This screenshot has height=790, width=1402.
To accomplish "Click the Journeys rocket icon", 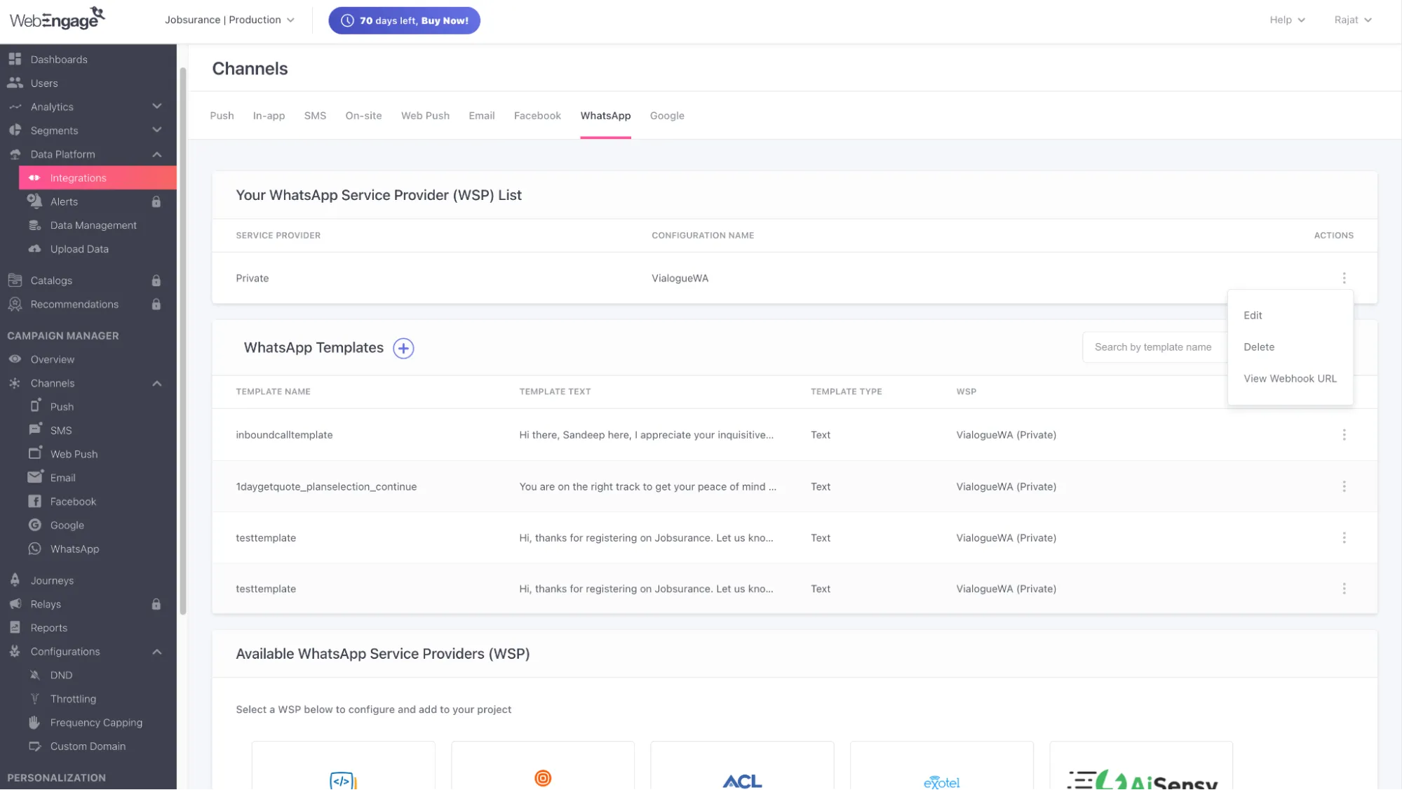I will coord(15,580).
